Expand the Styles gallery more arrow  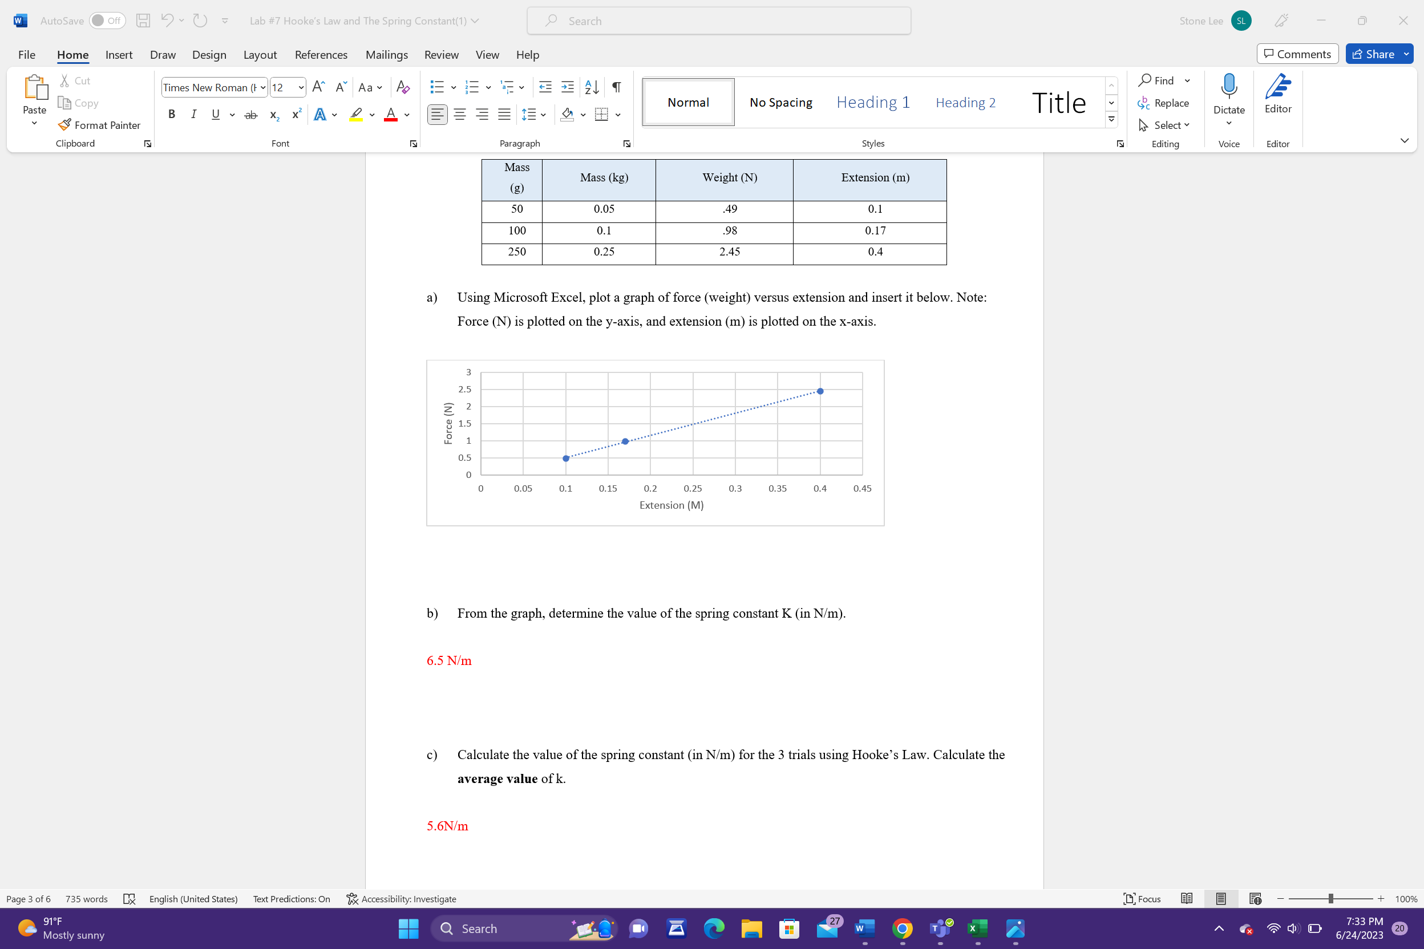pos(1111,120)
